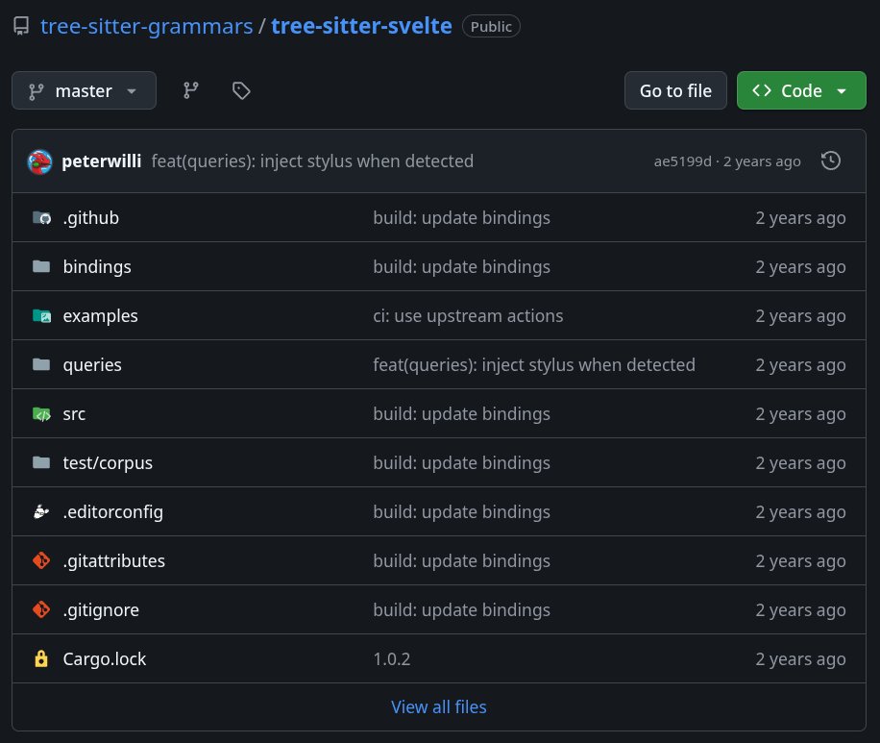Click View all files link
Screen dimensions: 880x743
tap(439, 707)
